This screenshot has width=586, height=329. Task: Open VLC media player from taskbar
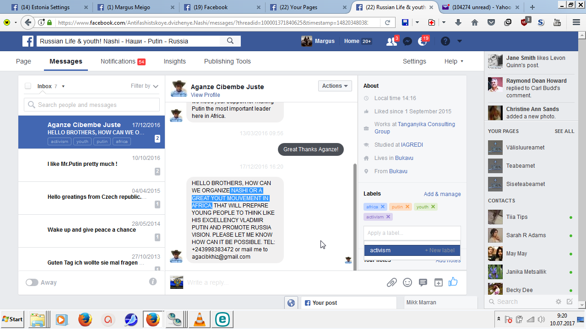pos(199,319)
